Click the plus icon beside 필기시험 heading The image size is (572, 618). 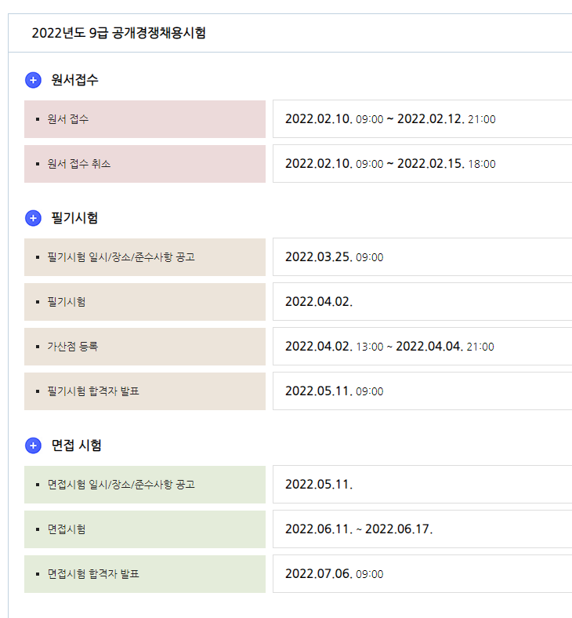click(x=33, y=218)
